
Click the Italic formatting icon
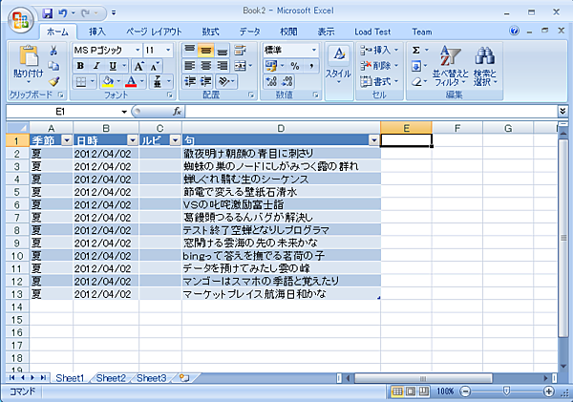(x=96, y=66)
